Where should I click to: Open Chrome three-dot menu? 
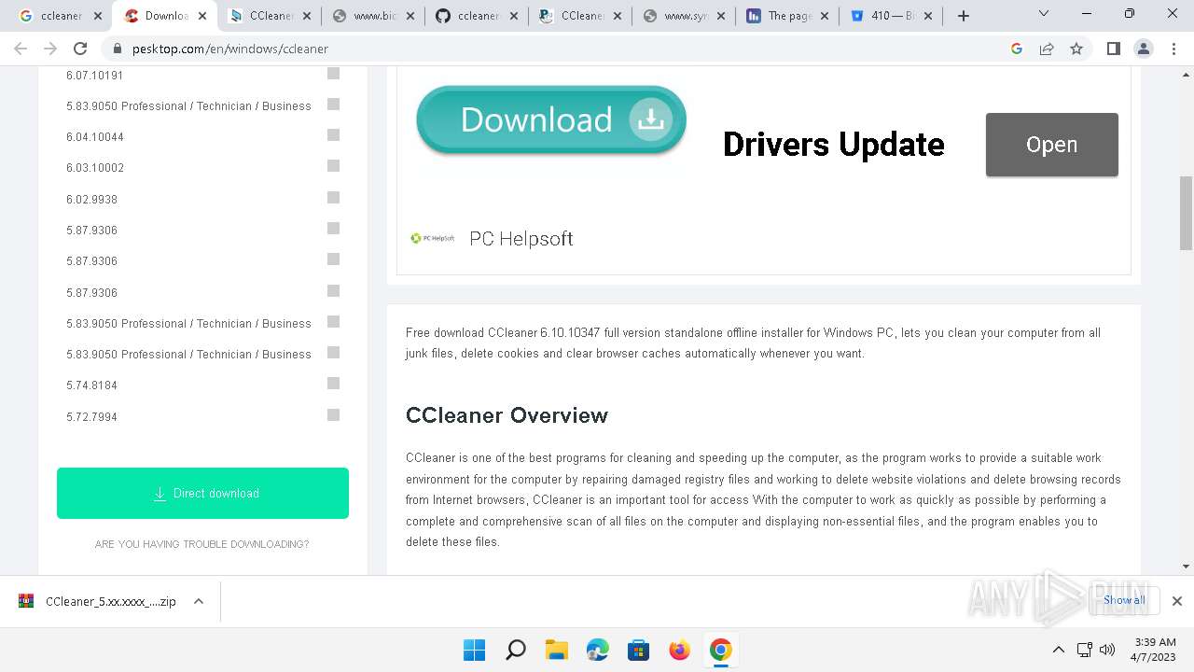[x=1173, y=49]
